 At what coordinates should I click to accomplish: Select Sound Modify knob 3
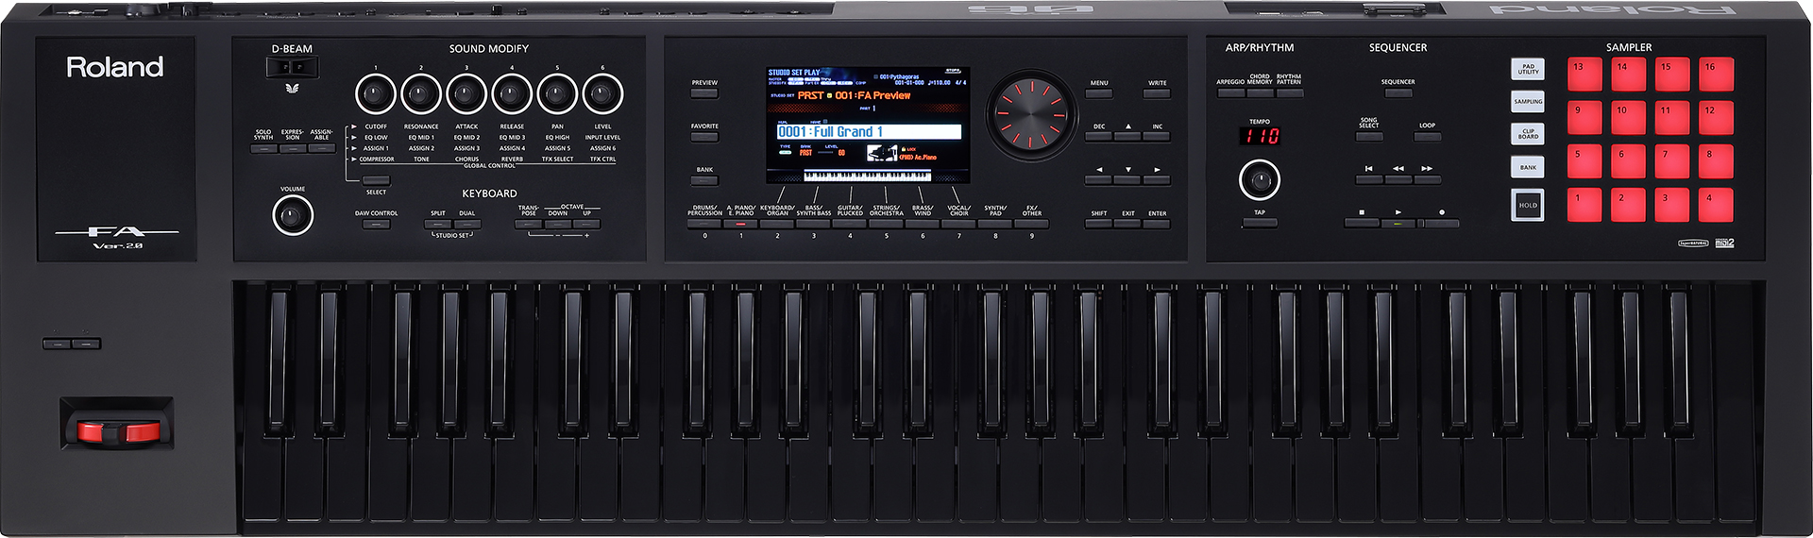(466, 94)
